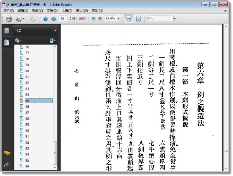This screenshot has height=176, width=233.
Task: Open the 编辑(E) menu
Action: click(x=23, y=10)
